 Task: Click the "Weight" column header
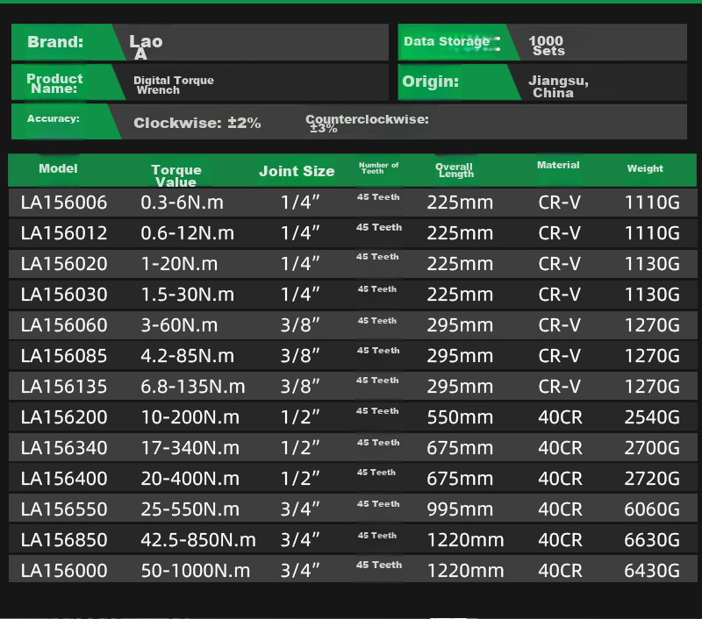click(645, 168)
